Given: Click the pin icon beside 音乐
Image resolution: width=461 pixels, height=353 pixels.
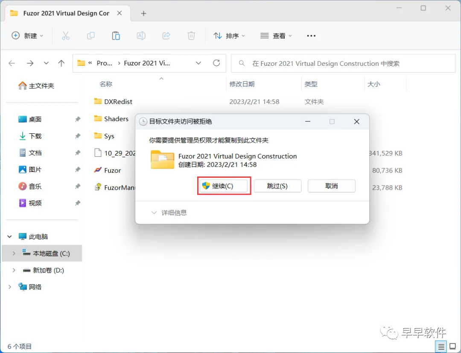Looking at the screenshot, I should (x=78, y=186).
